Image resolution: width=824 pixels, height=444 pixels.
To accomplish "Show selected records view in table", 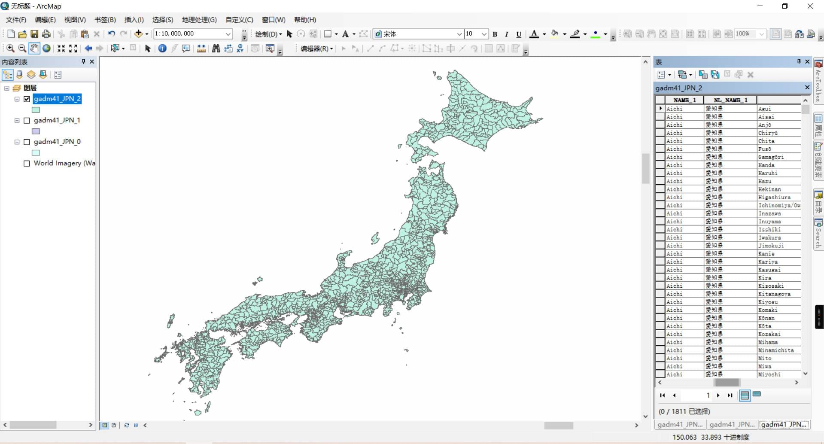I will (x=757, y=395).
